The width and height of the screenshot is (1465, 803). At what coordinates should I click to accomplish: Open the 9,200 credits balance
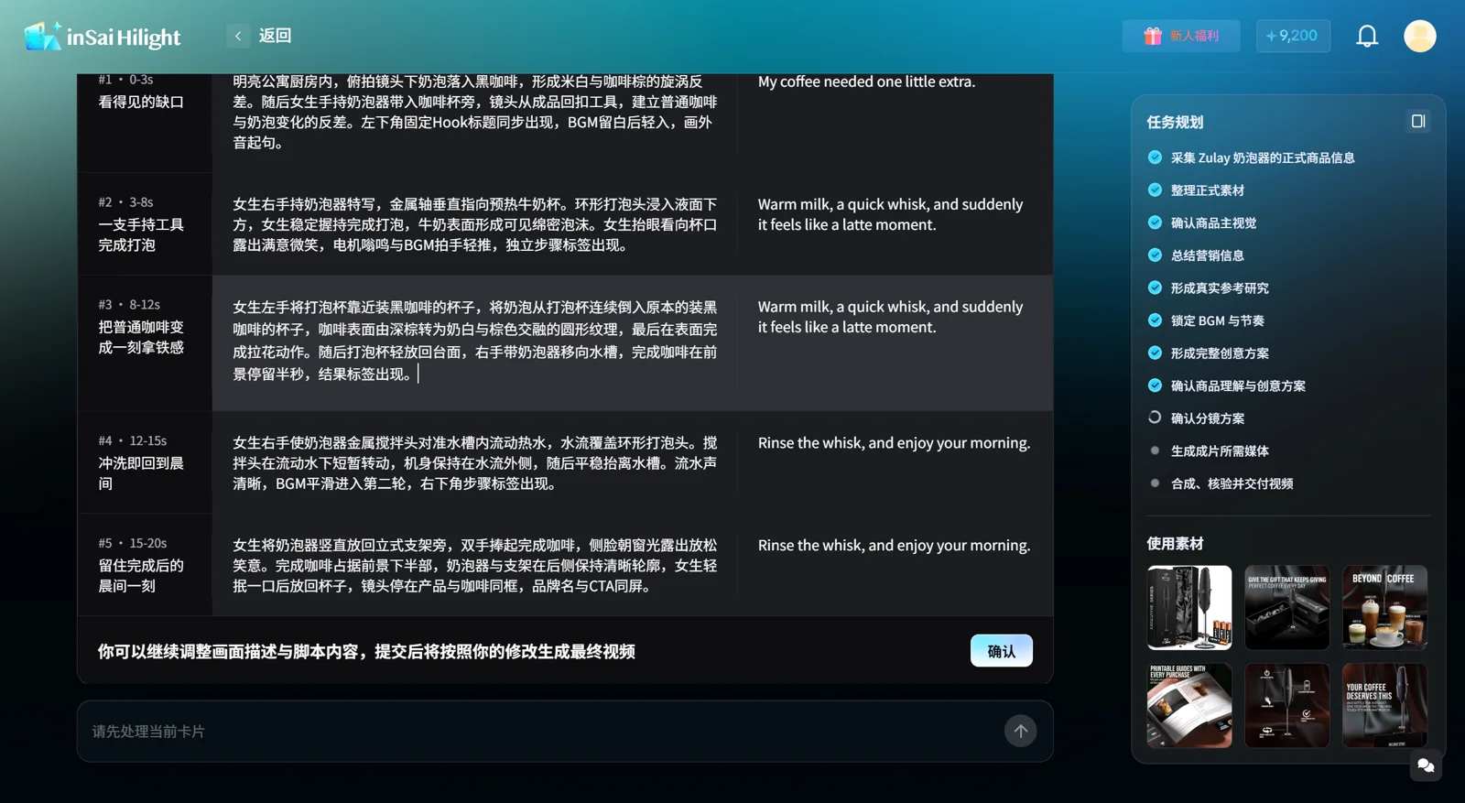point(1293,36)
